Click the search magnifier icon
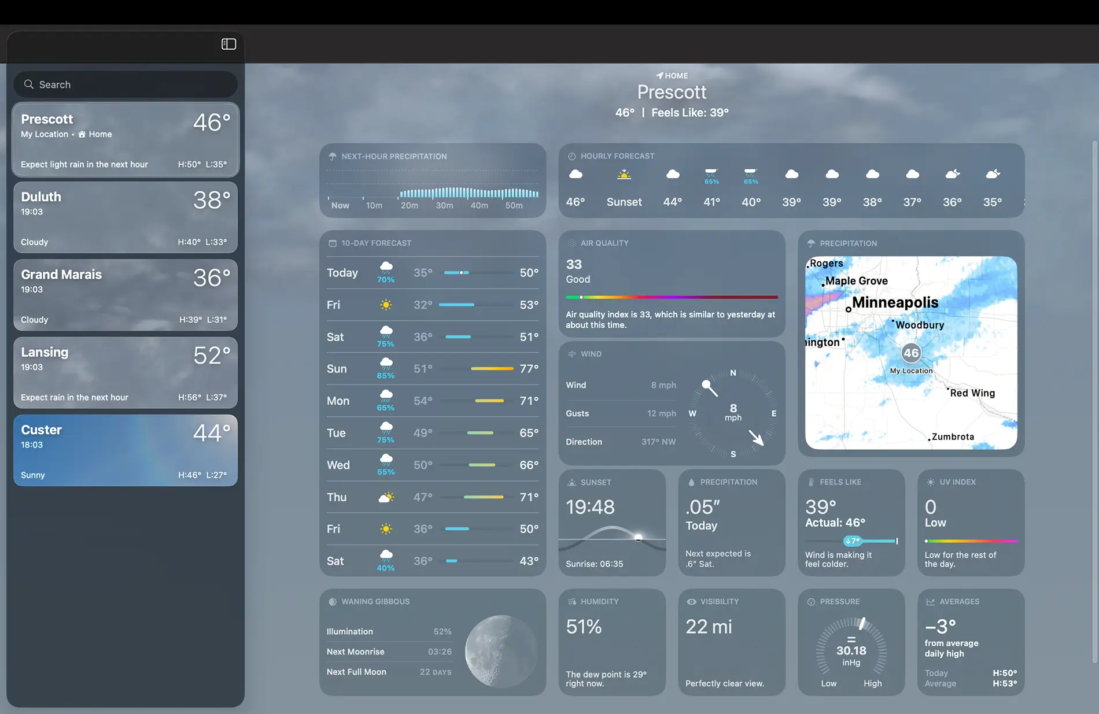Image resolution: width=1099 pixels, height=714 pixels. pos(28,84)
